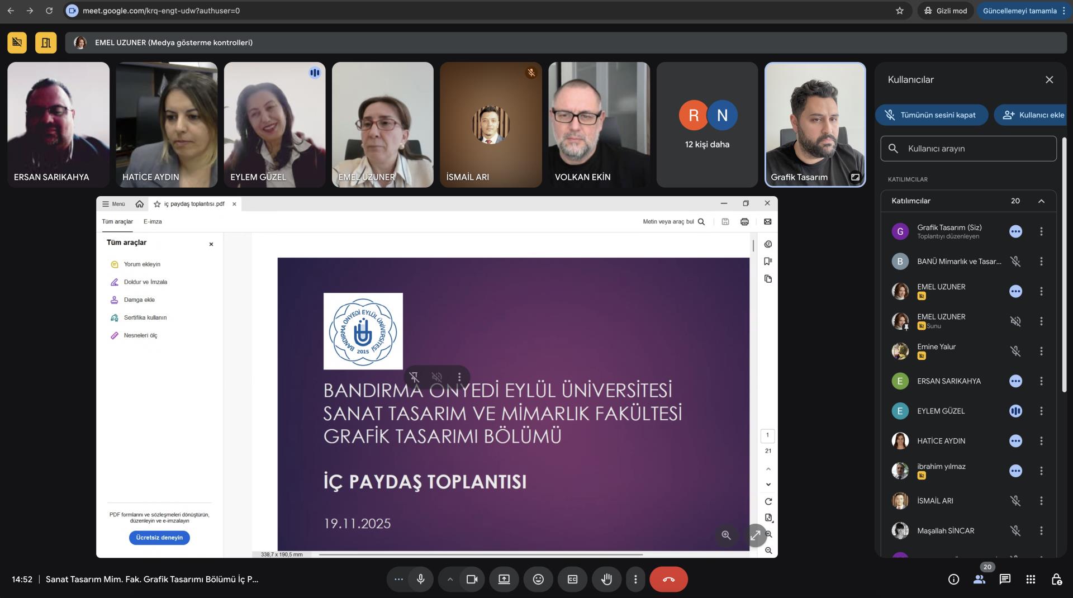Image resolution: width=1073 pixels, height=598 pixels.
Task: Click the activities grid icon
Action: click(x=1031, y=579)
